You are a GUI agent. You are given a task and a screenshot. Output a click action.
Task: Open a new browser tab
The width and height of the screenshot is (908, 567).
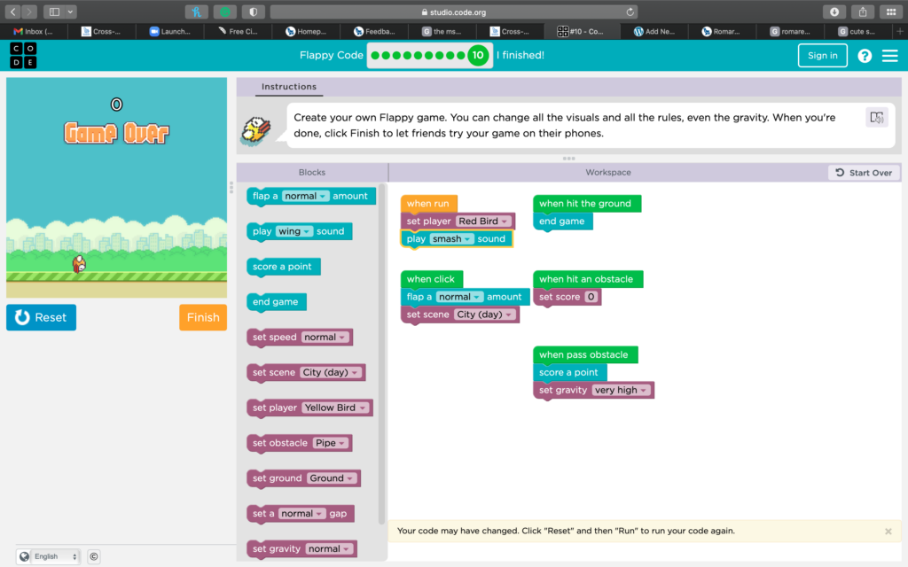(900, 31)
